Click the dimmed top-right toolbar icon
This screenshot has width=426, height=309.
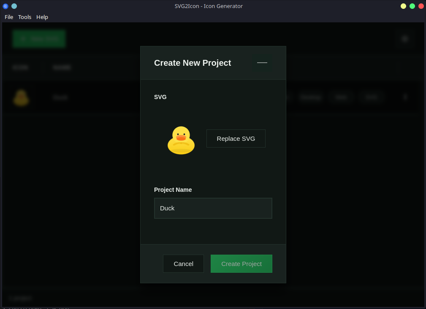coord(405,39)
